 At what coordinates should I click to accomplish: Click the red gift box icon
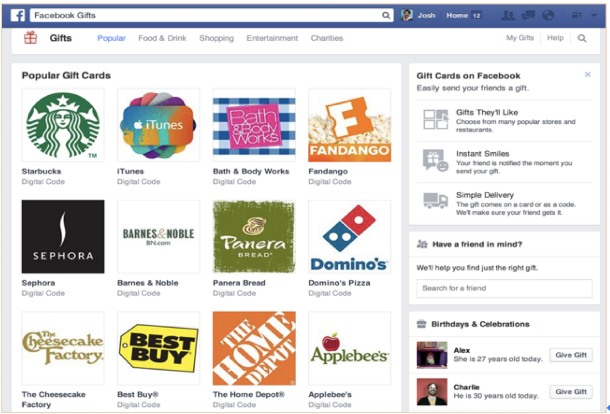pyautogui.click(x=30, y=38)
